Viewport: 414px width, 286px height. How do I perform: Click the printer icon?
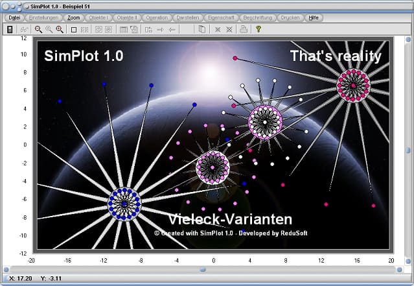pos(244,29)
